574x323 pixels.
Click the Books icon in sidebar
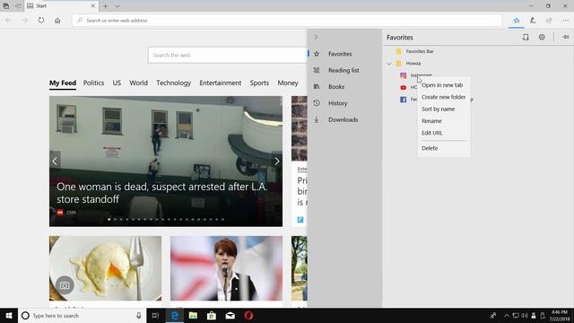click(317, 87)
